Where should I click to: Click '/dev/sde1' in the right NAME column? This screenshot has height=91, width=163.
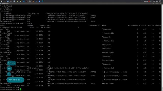coord(109,53)
